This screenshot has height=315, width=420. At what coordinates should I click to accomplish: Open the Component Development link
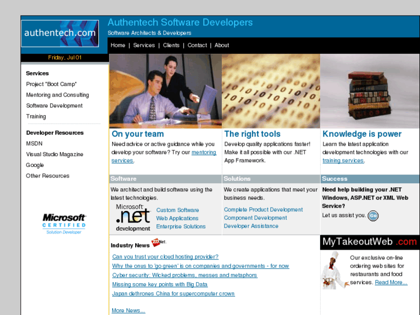[255, 218]
